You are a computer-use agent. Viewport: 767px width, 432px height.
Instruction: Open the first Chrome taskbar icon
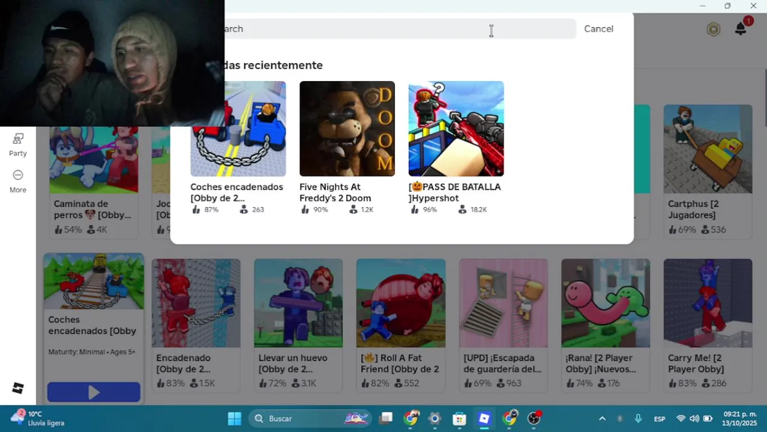pos(411,418)
